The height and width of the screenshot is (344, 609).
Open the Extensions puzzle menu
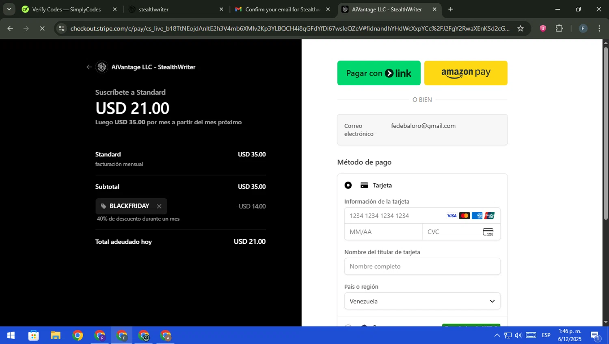[559, 28]
